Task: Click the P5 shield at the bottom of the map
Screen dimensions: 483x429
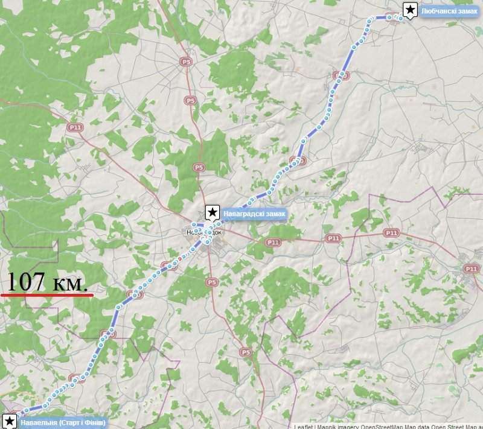Action: point(246,352)
